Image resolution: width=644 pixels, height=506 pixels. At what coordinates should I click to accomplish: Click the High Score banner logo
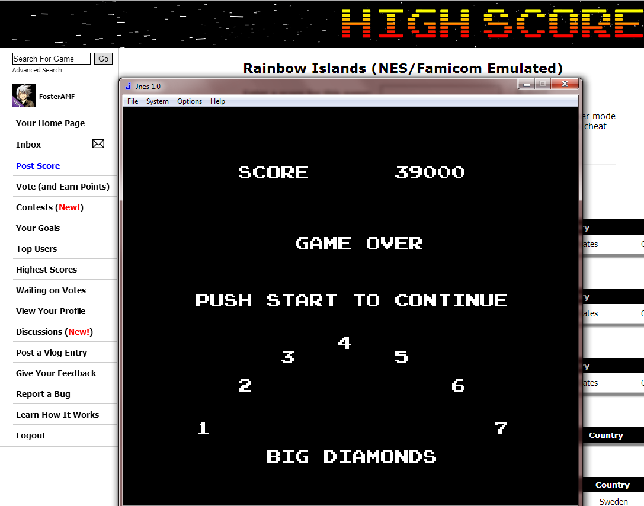pos(492,24)
